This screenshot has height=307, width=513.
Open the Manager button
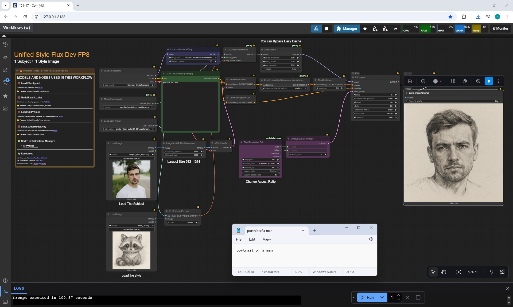tap(347, 29)
